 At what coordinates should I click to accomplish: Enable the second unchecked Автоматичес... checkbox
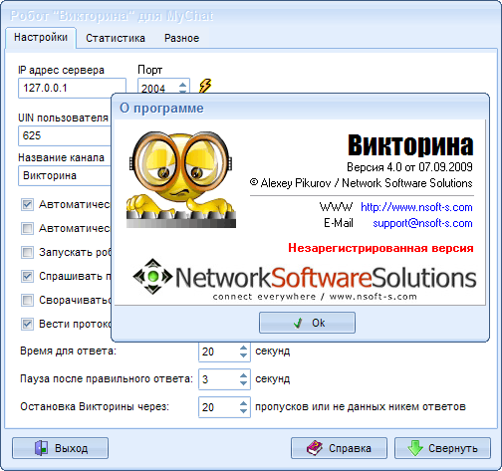click(x=27, y=228)
